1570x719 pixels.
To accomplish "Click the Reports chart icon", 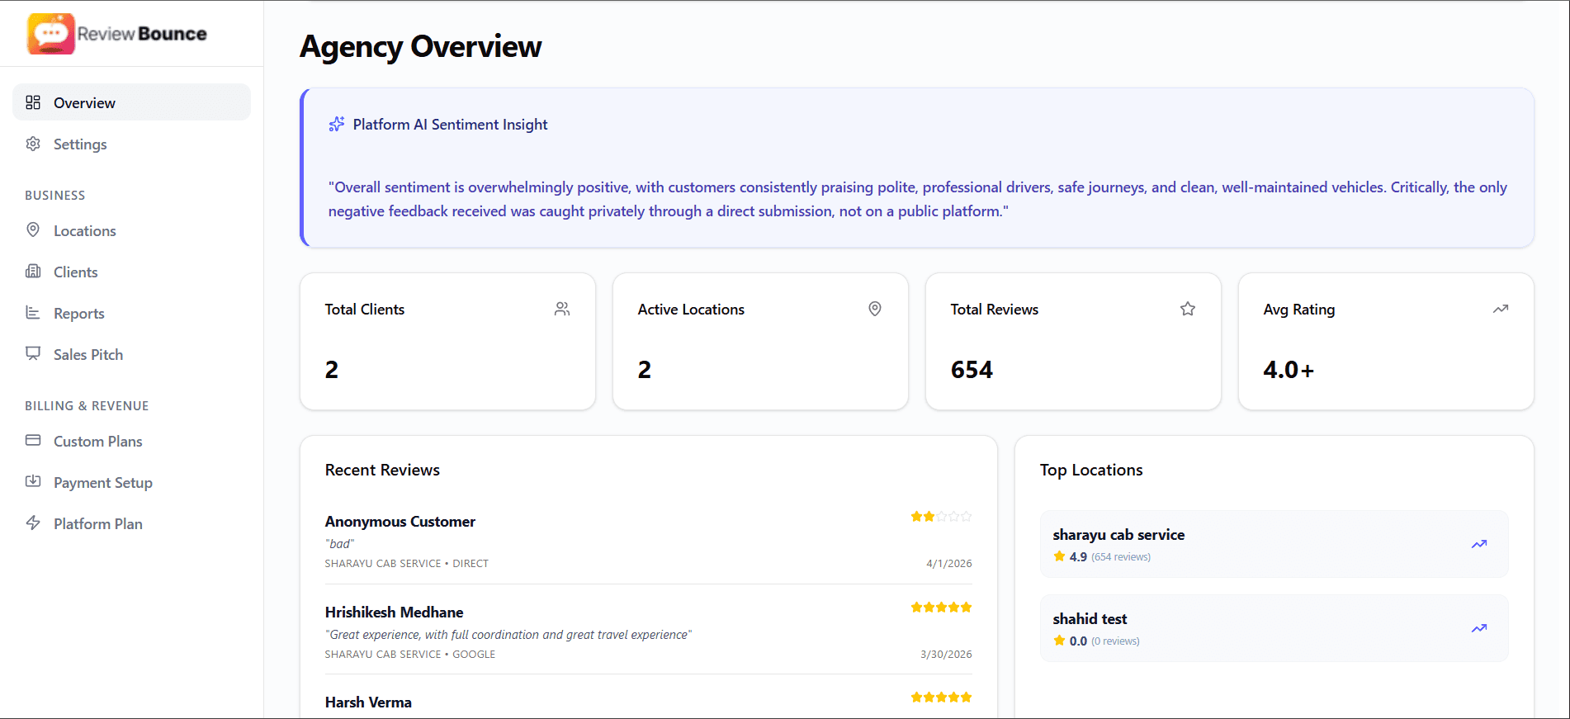I will coord(33,312).
